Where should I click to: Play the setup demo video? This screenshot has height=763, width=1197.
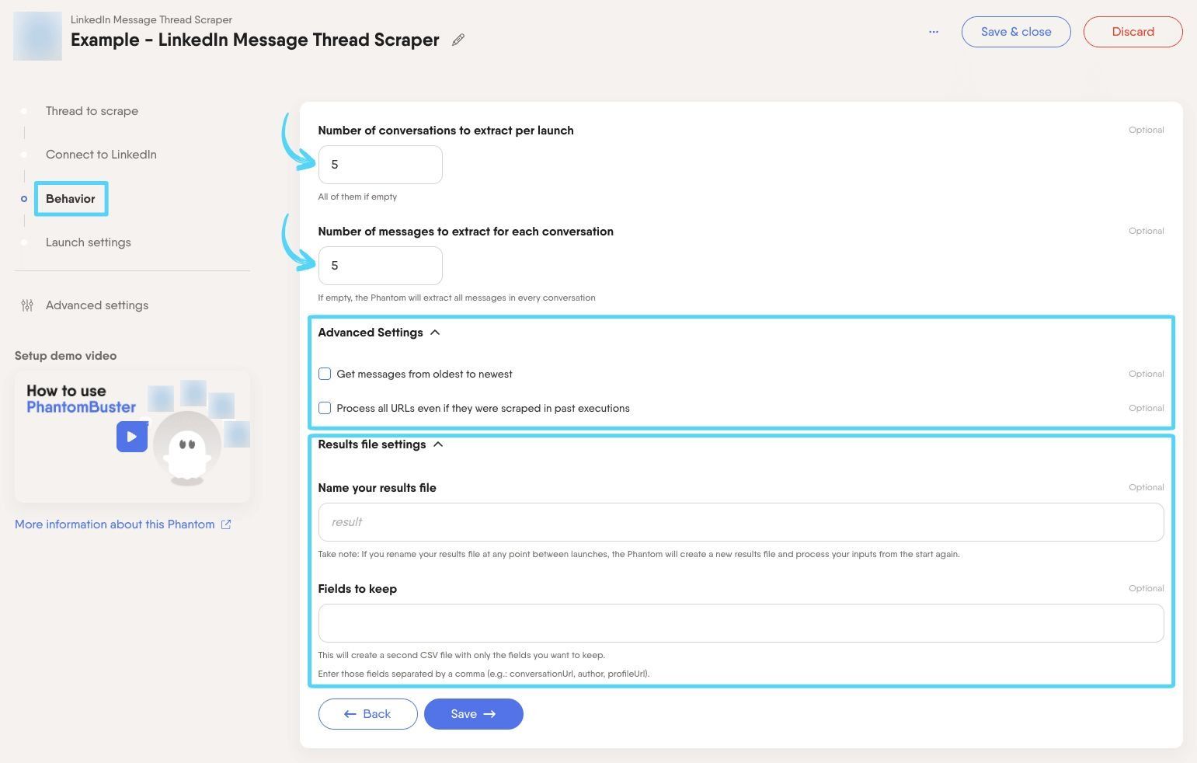(132, 437)
